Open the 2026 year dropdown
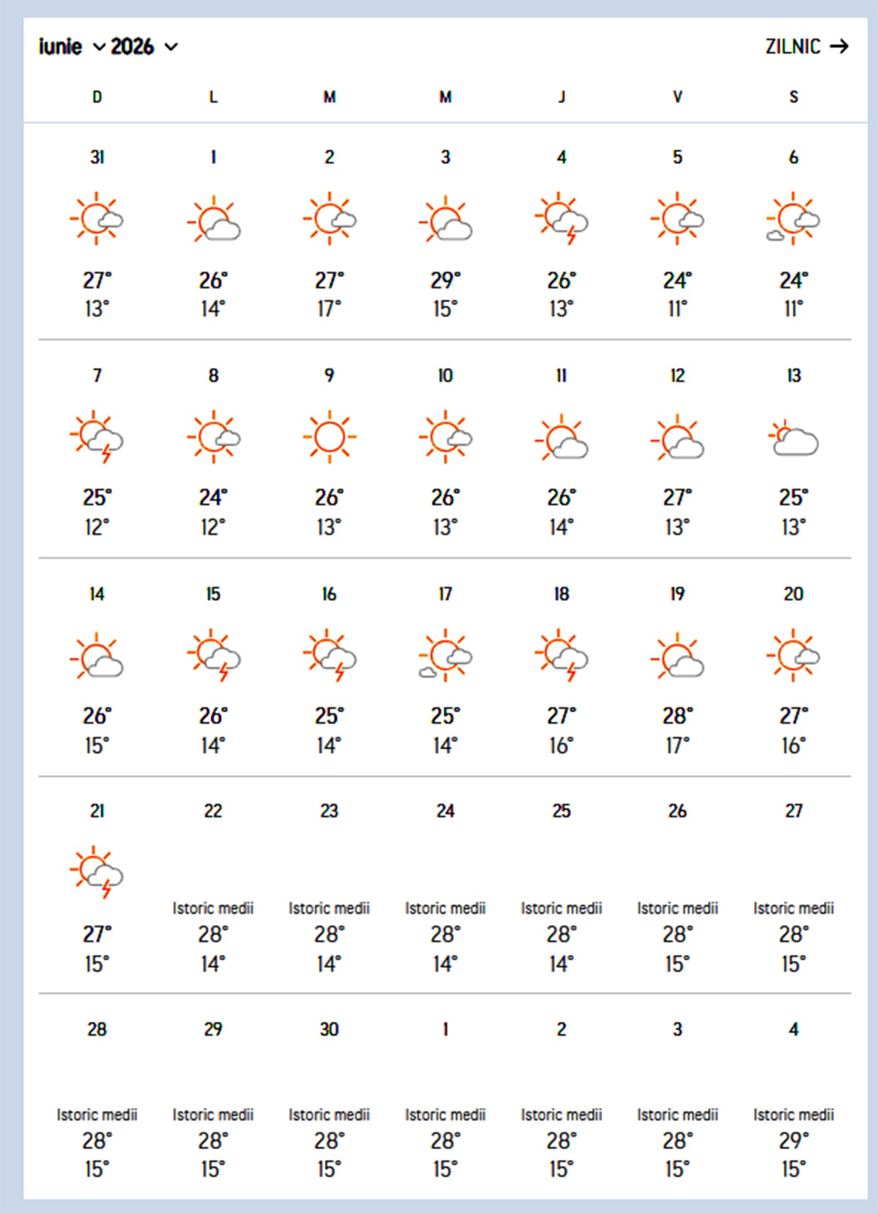Viewport: 878px width, 1214px height. (x=132, y=46)
